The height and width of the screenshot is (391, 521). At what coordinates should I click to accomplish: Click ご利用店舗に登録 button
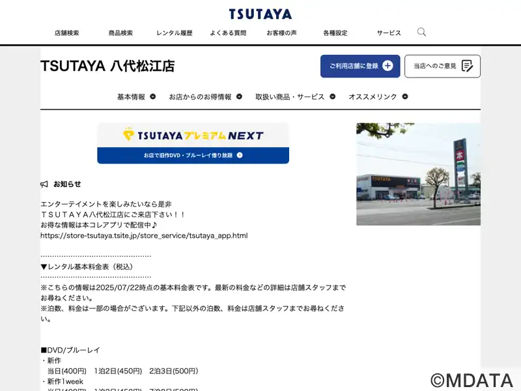pos(360,66)
